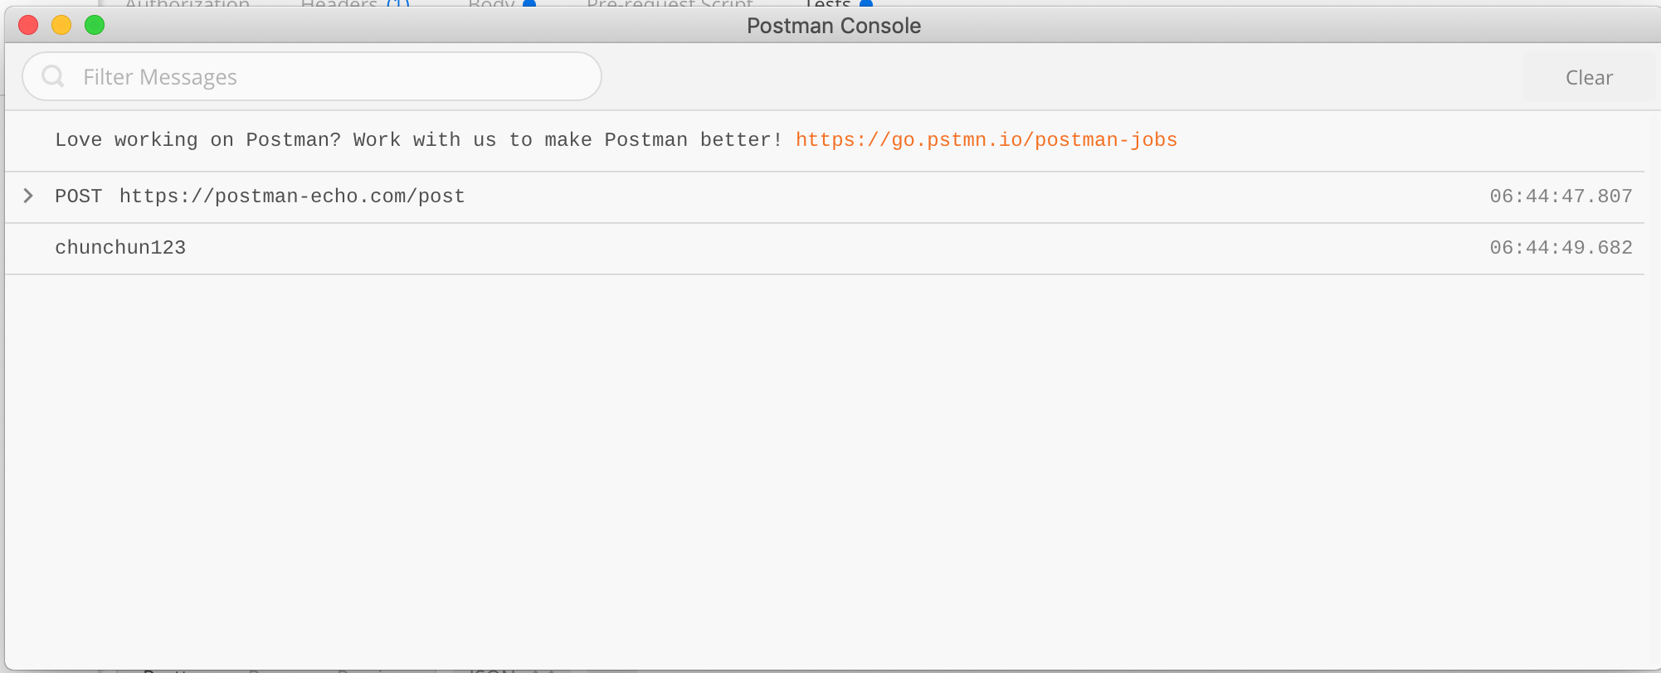Open the Pre-request Script tab
1661x673 pixels.
tap(670, 3)
